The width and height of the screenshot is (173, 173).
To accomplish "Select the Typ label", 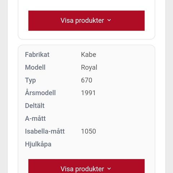I will [30, 80].
